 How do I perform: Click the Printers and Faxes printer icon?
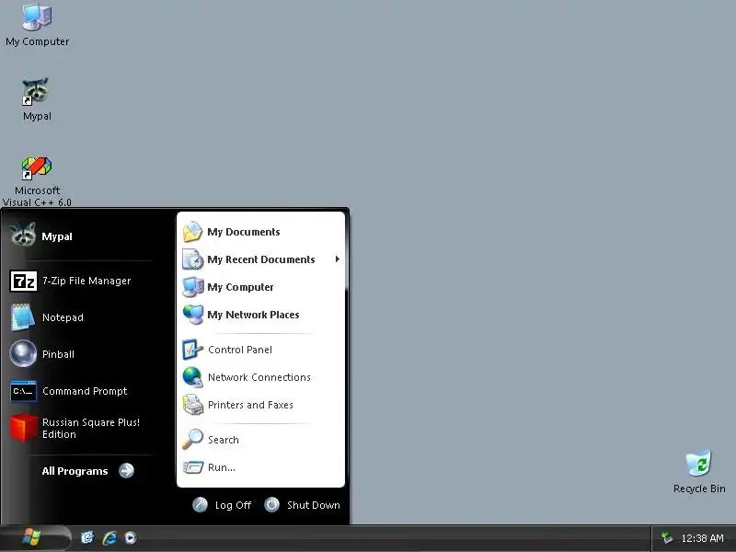tap(192, 405)
